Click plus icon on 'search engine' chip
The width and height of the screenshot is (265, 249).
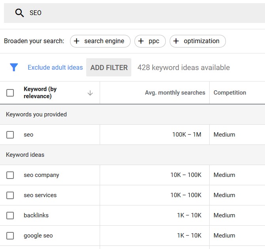(77, 41)
